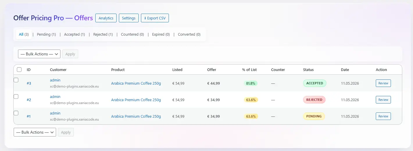Click the PENDING status badge
Image resolution: width=413 pixels, height=151 pixels.
[x=314, y=116]
